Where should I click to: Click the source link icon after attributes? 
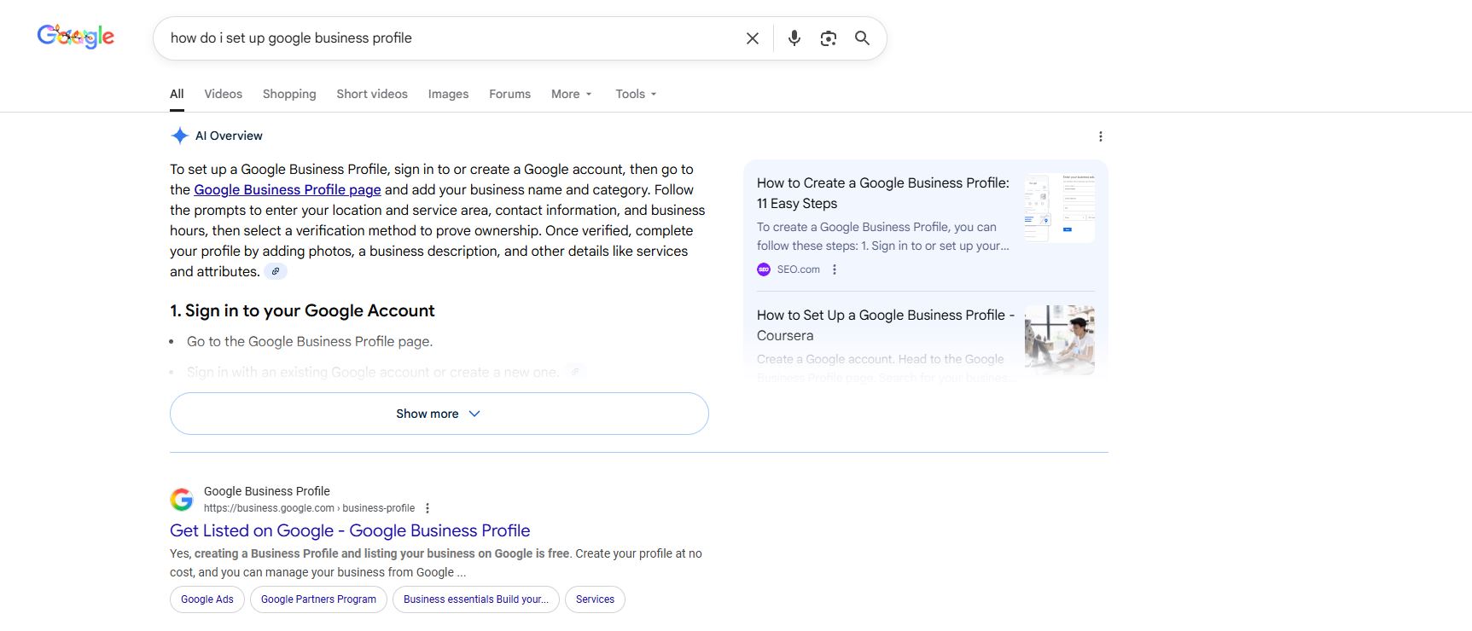(x=275, y=272)
